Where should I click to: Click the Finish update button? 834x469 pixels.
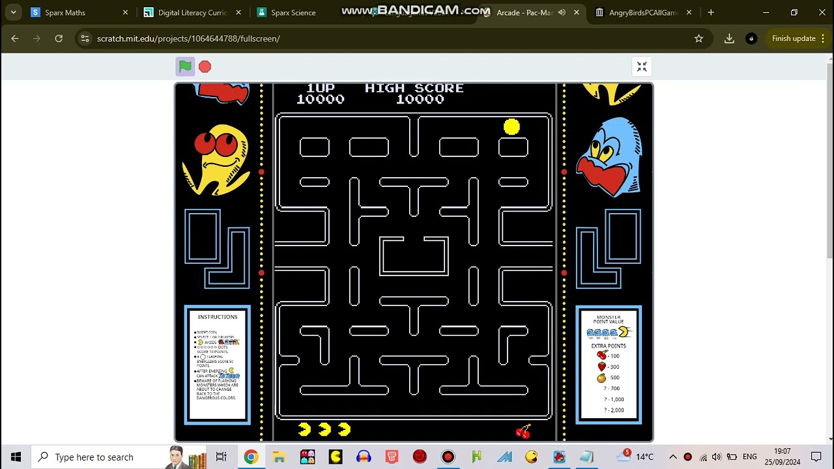[794, 38]
